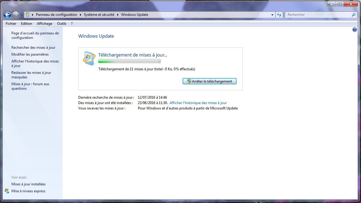Open the '?' help menu
The width and height of the screenshot is (361, 203).
72,24
